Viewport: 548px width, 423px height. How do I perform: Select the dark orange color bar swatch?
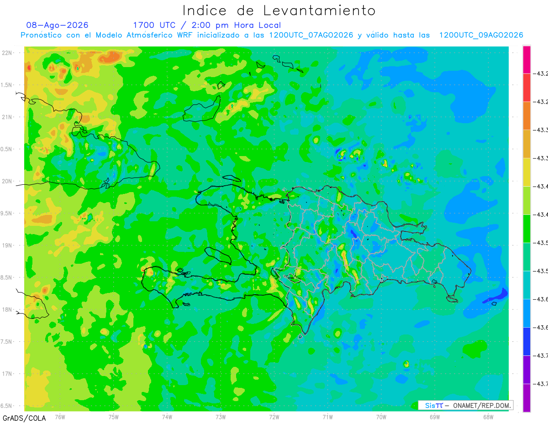527,116
